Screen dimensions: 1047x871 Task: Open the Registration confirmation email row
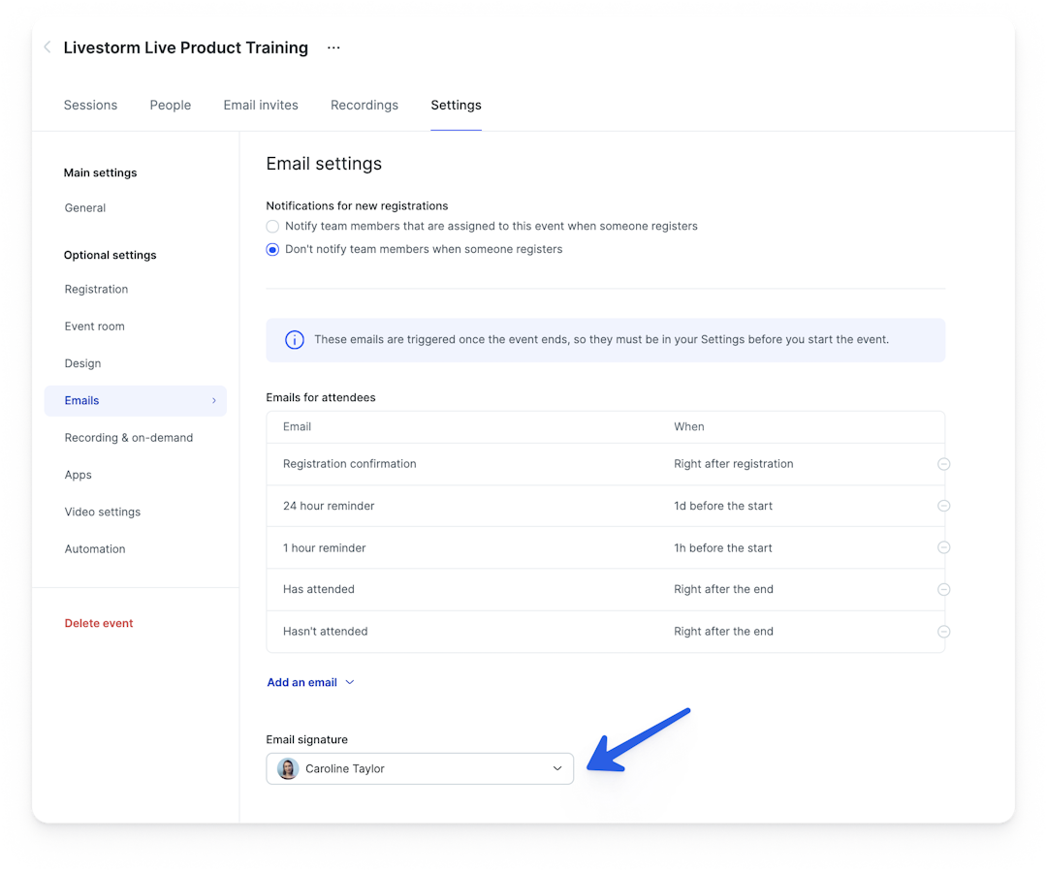[x=606, y=464]
